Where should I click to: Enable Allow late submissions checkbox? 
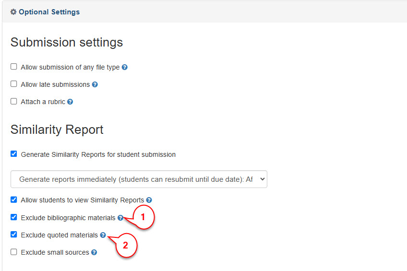pos(14,84)
